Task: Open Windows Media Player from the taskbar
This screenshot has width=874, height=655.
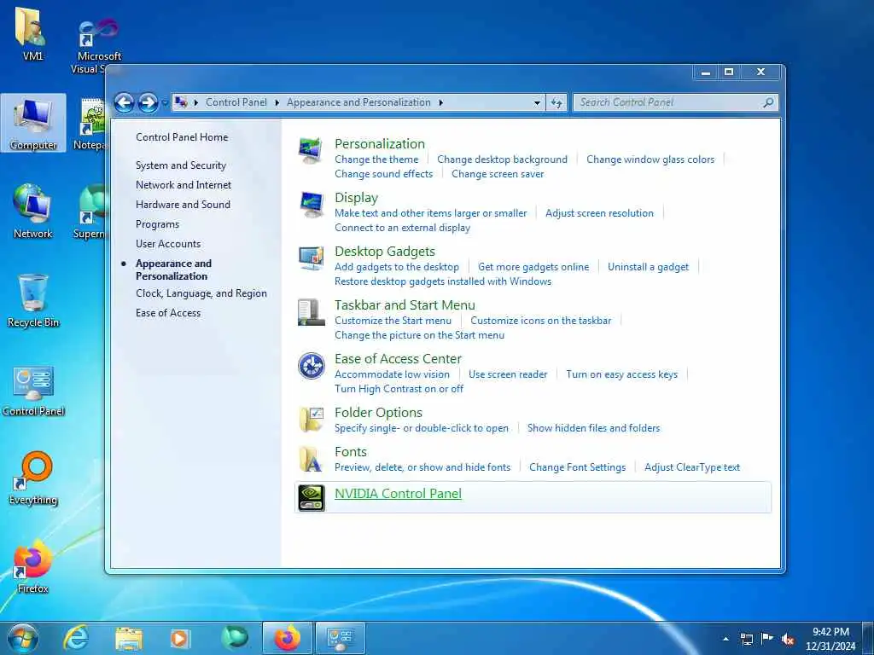Action: [x=179, y=638]
